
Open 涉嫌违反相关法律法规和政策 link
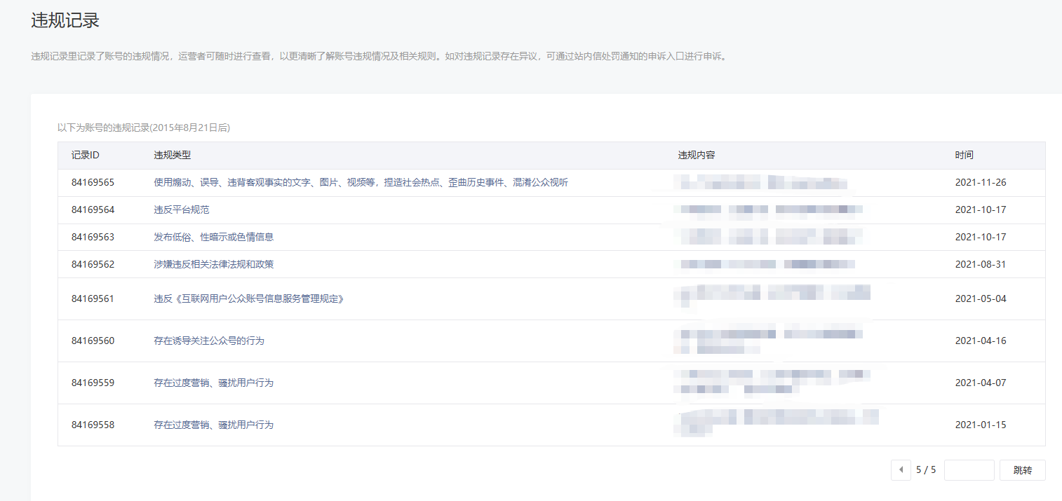(x=214, y=264)
